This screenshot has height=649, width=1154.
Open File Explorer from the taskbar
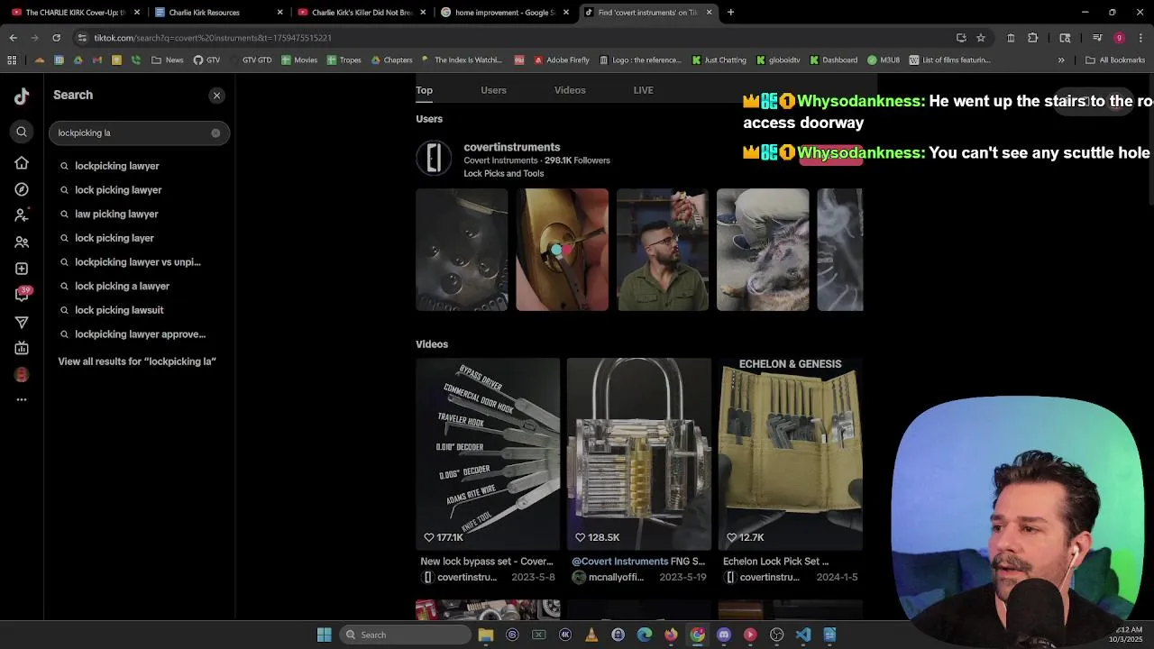click(x=486, y=635)
